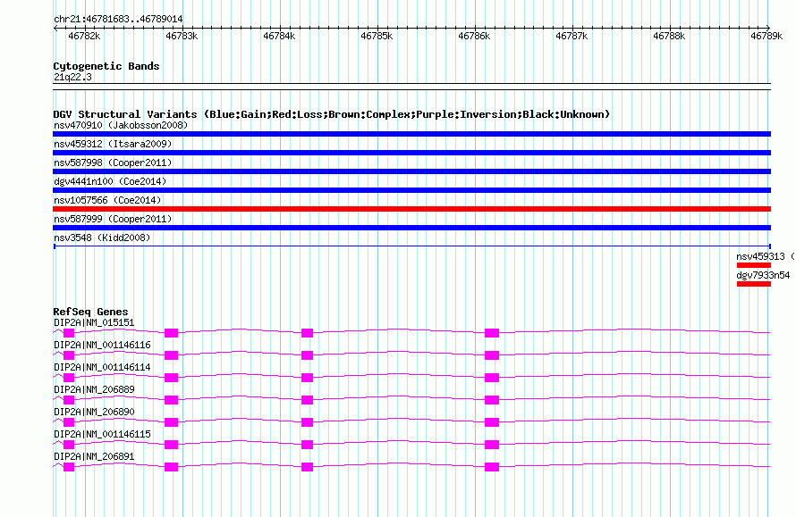Click the blue bar under dgv4441n100

pyautogui.click(x=411, y=190)
